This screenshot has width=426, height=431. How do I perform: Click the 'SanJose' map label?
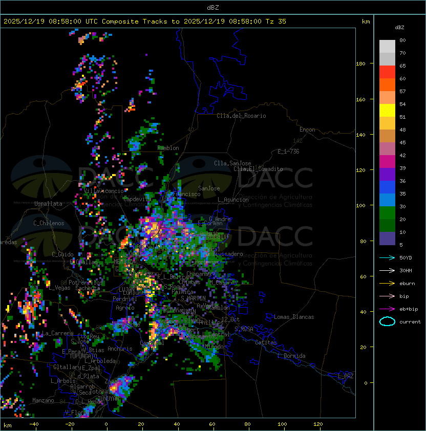tap(209, 188)
